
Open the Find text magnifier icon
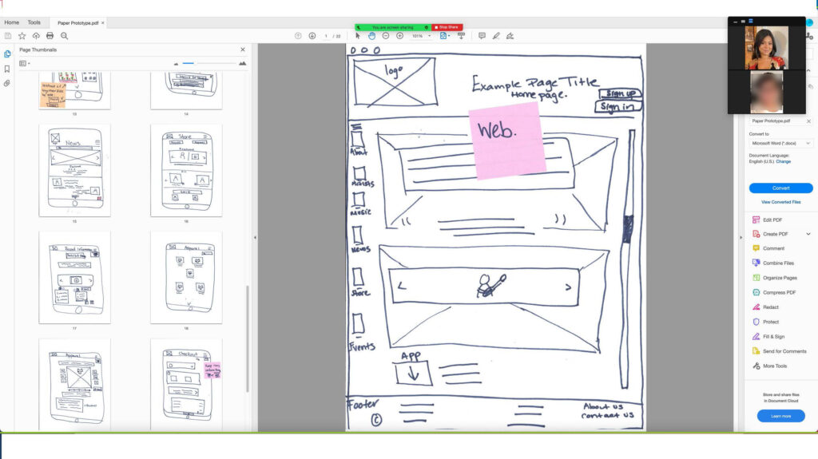pyautogui.click(x=64, y=36)
